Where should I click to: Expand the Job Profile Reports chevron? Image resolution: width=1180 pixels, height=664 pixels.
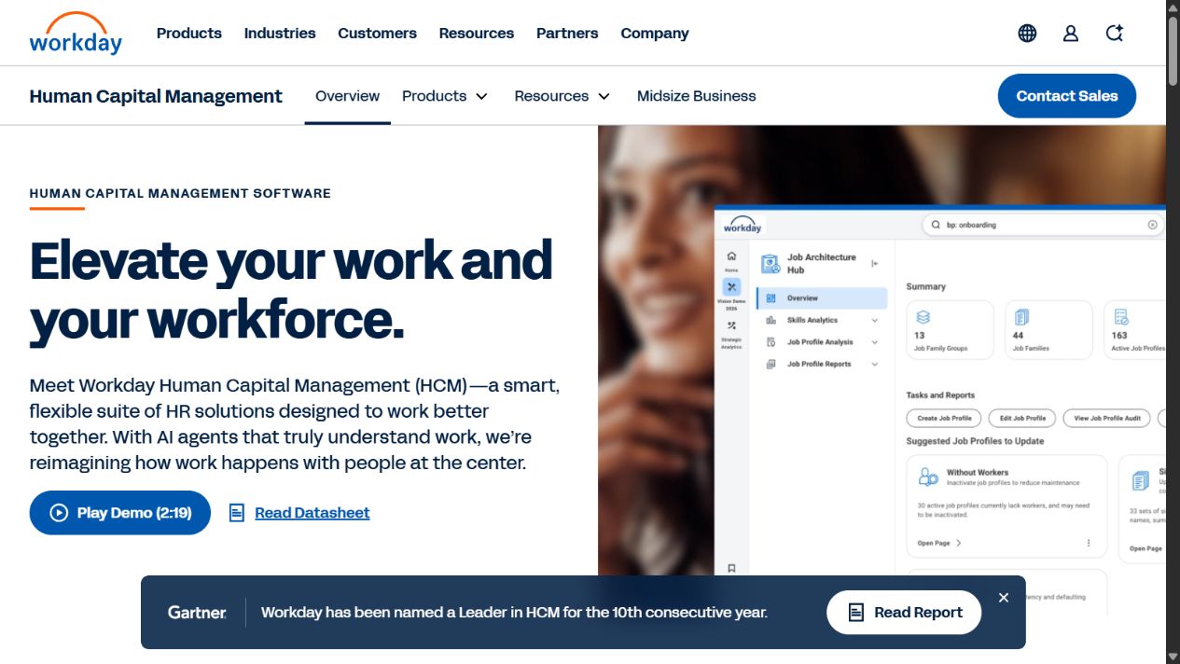click(x=875, y=365)
